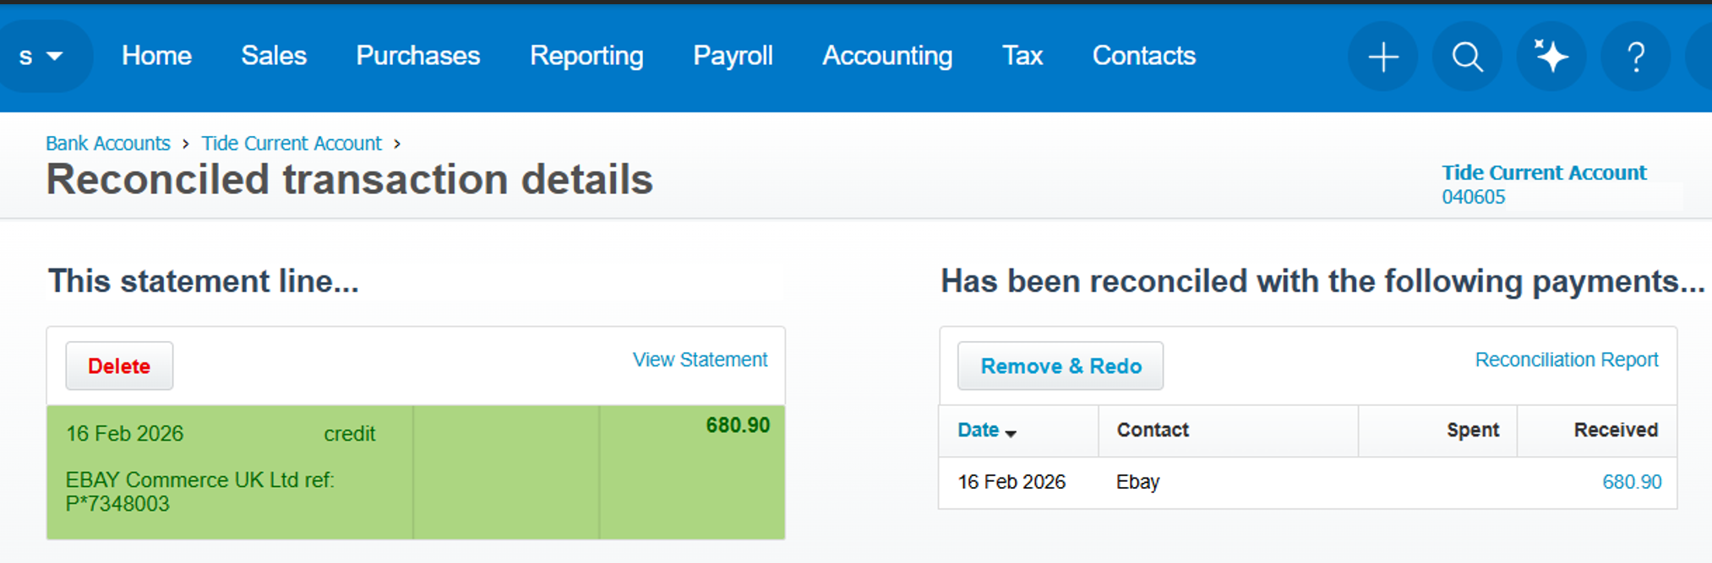Click the plus icon to create new
This screenshot has height=563, width=1712.
[1382, 57]
